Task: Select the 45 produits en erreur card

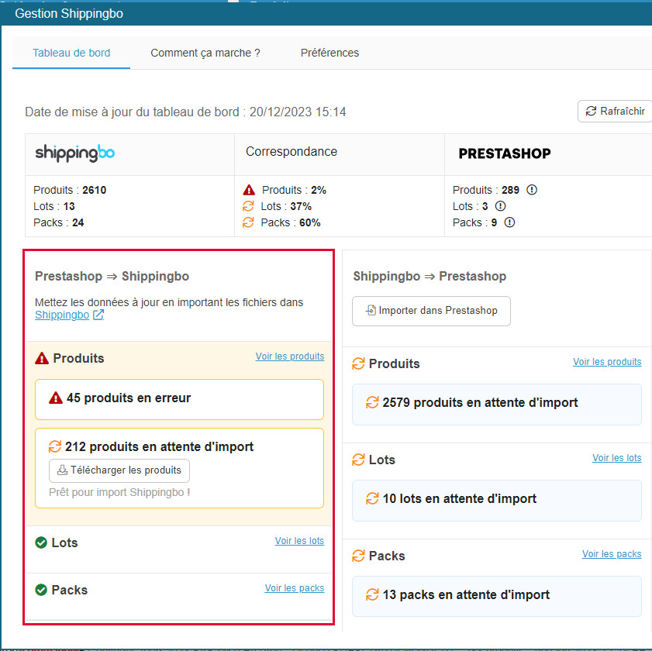Action: (x=179, y=399)
